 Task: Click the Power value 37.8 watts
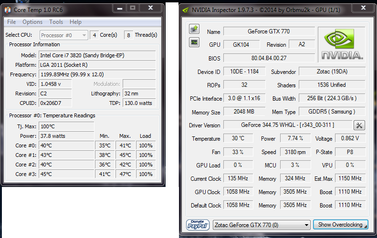coord(66,136)
